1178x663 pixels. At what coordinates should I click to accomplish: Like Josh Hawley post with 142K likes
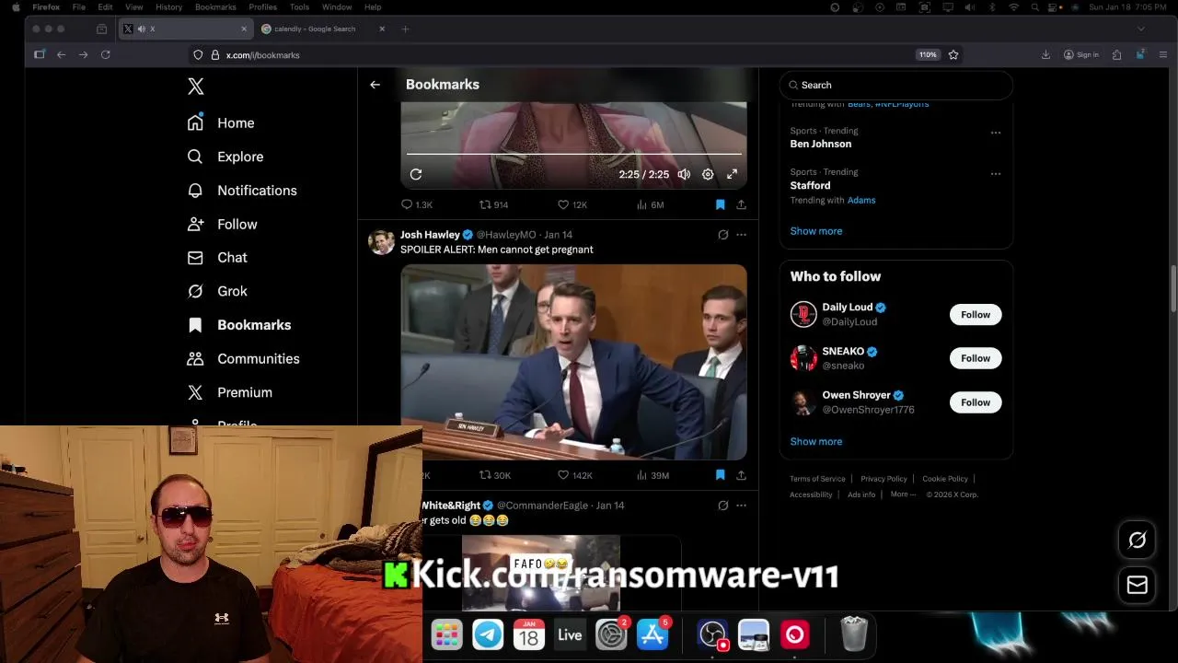pyautogui.click(x=575, y=475)
